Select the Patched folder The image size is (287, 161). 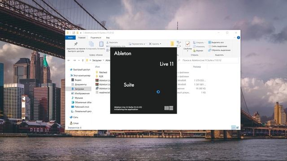[x=101, y=72]
